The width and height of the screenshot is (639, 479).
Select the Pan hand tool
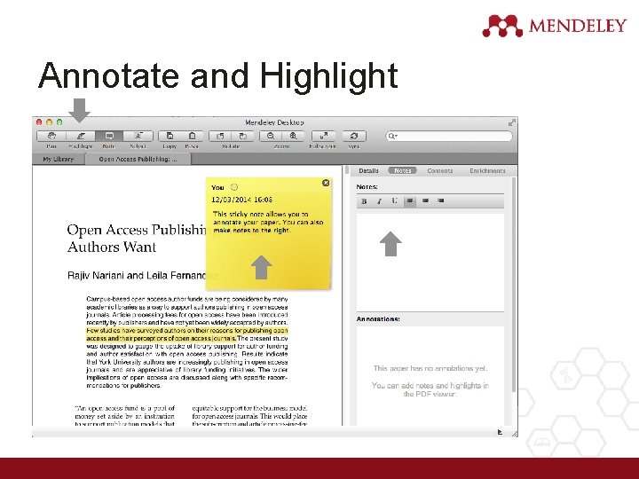(51, 136)
